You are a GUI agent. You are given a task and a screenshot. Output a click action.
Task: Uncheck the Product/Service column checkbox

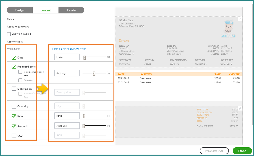coord(14,67)
